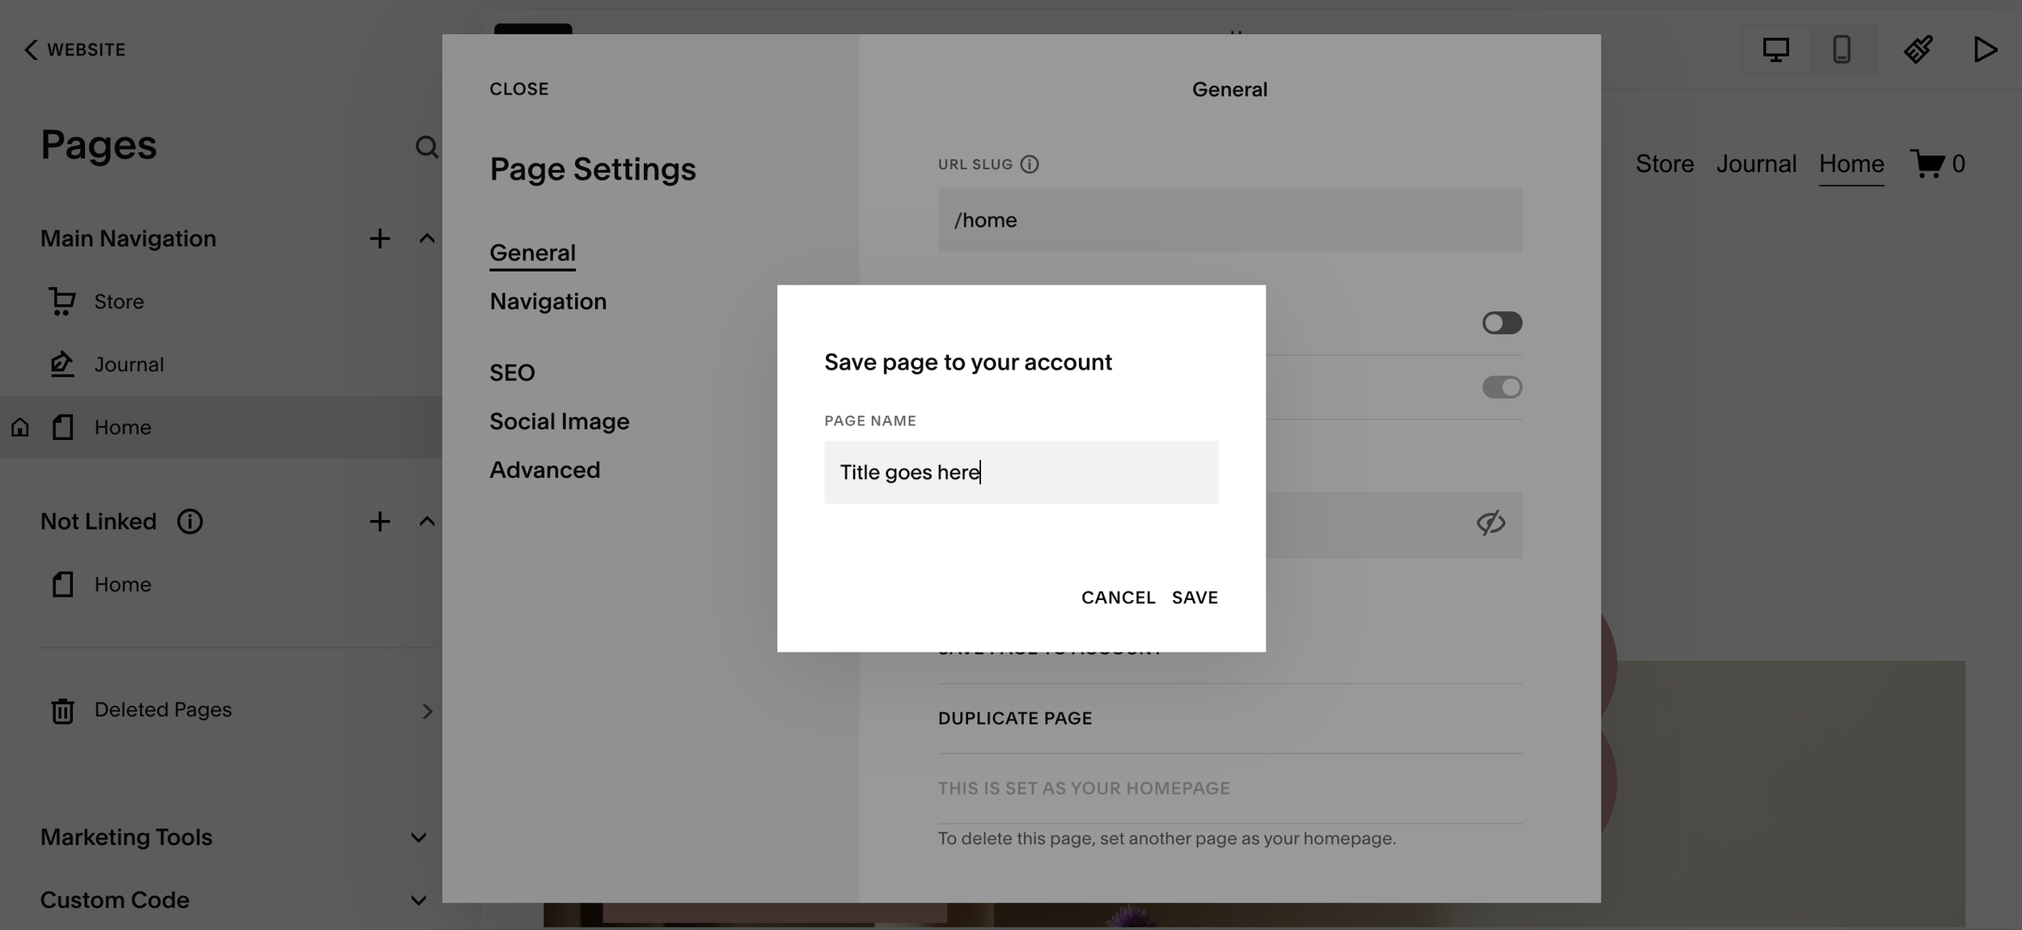Open the Pages search icon
The image size is (2022, 930).
coord(426,147)
